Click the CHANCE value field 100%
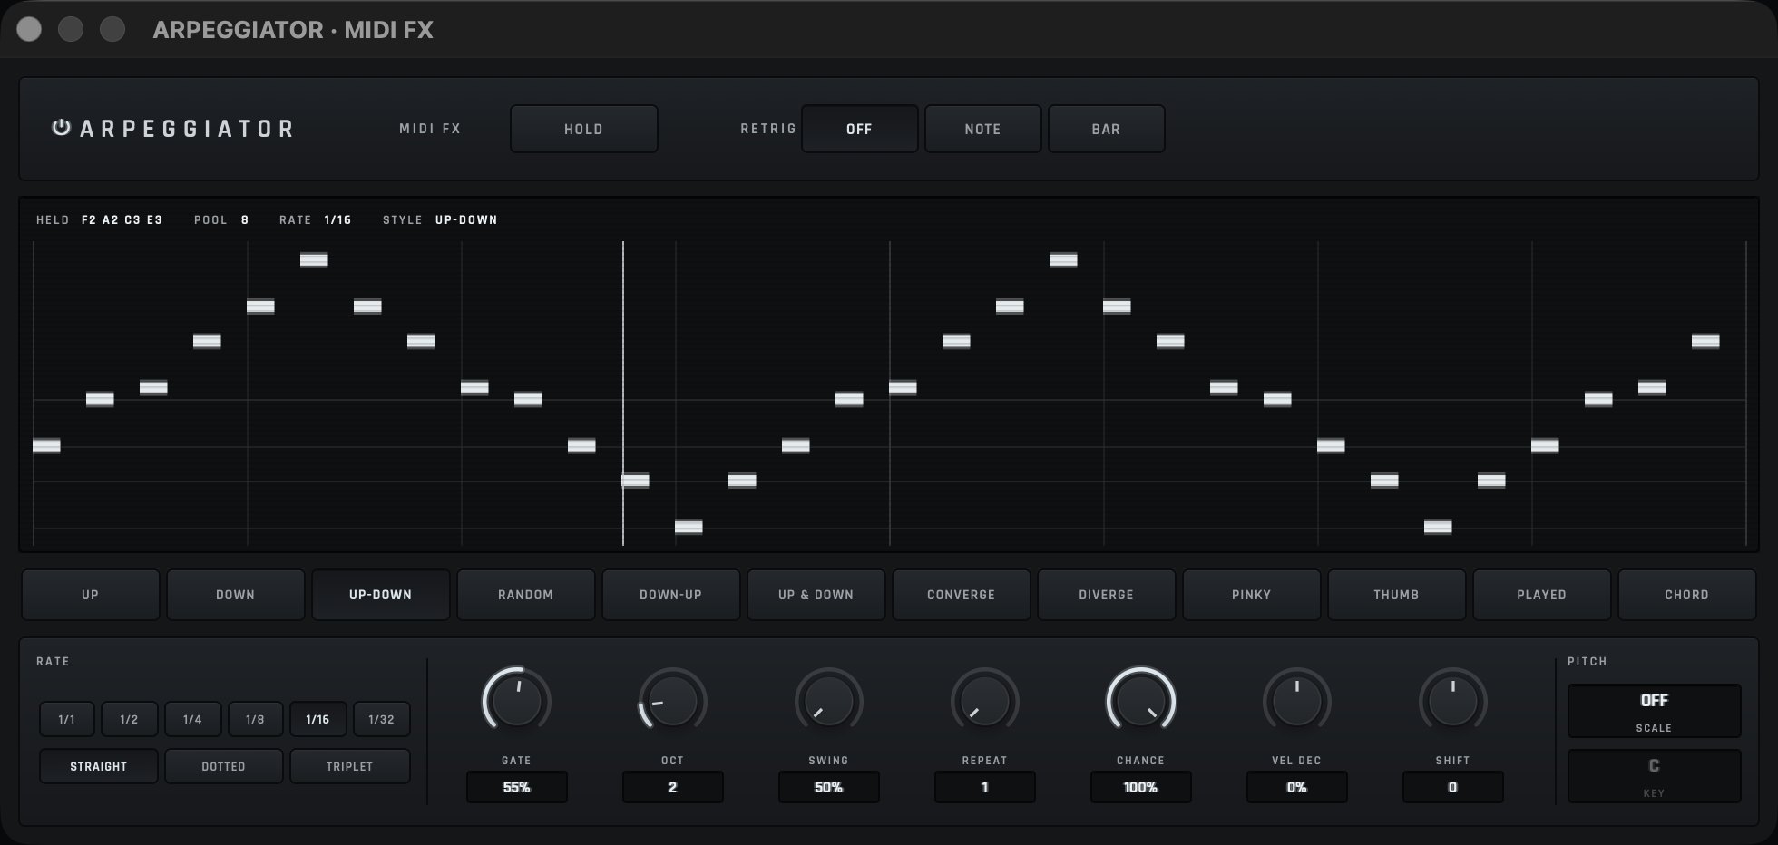 [x=1141, y=787]
